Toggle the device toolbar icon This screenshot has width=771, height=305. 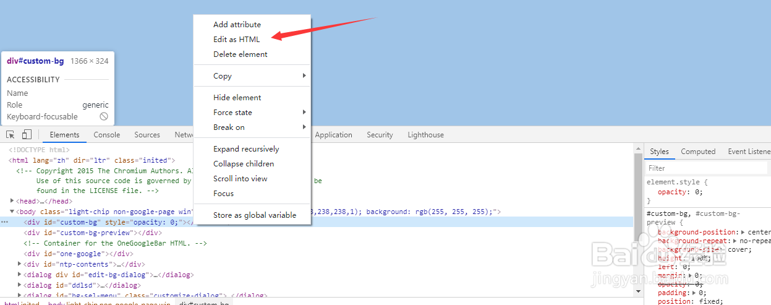click(x=27, y=135)
